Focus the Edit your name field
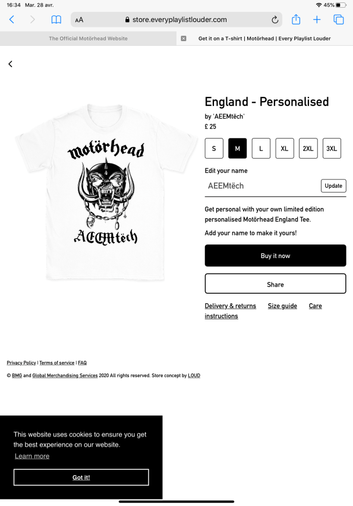Image resolution: width=353 pixels, height=506 pixels. [x=262, y=186]
